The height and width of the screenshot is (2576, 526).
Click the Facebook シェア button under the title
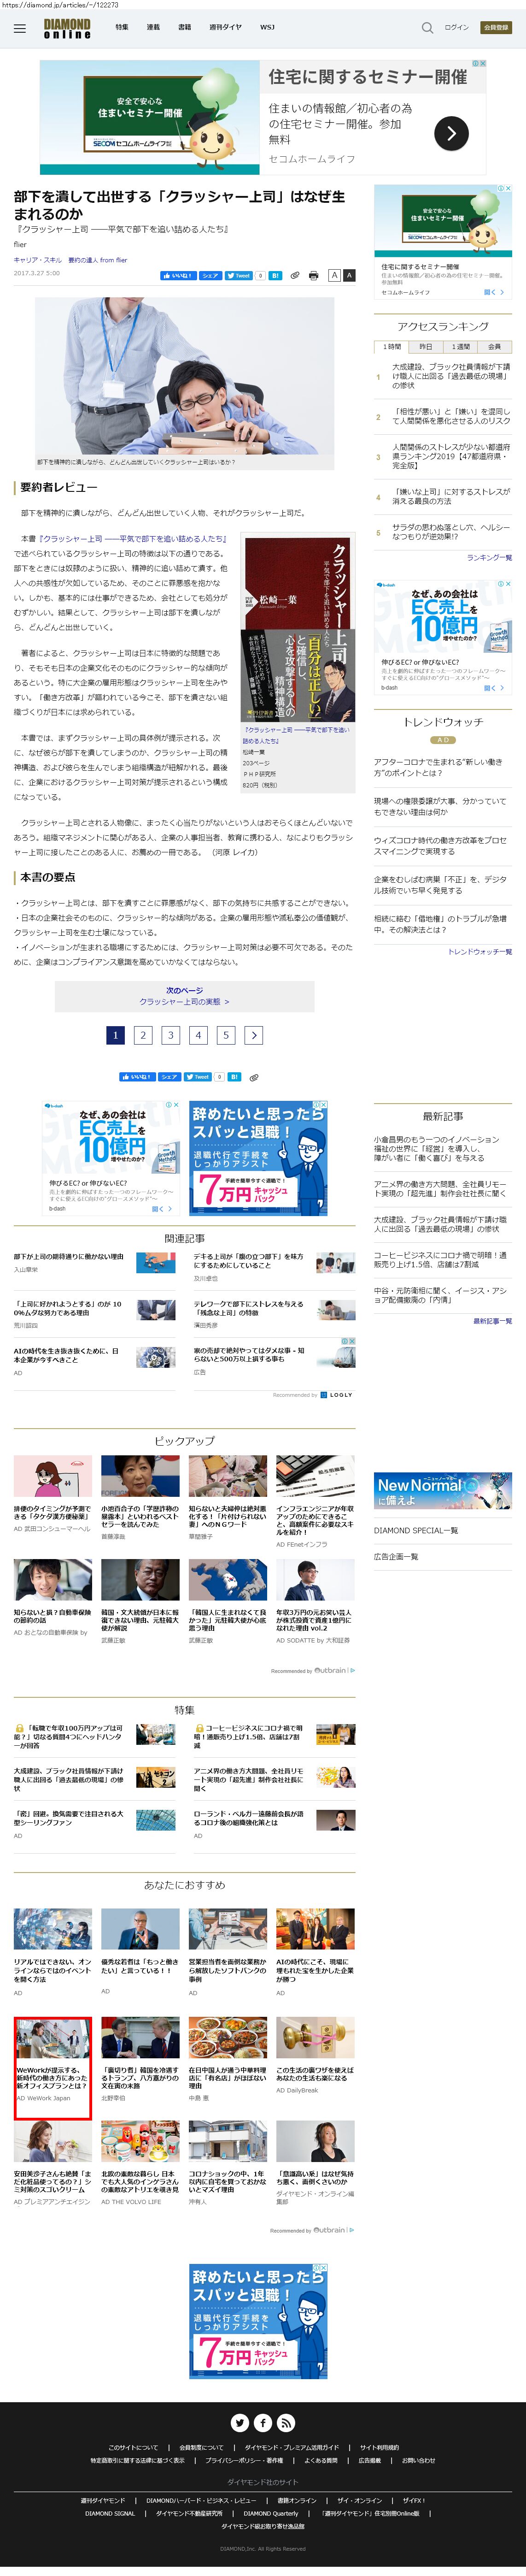[x=209, y=275]
